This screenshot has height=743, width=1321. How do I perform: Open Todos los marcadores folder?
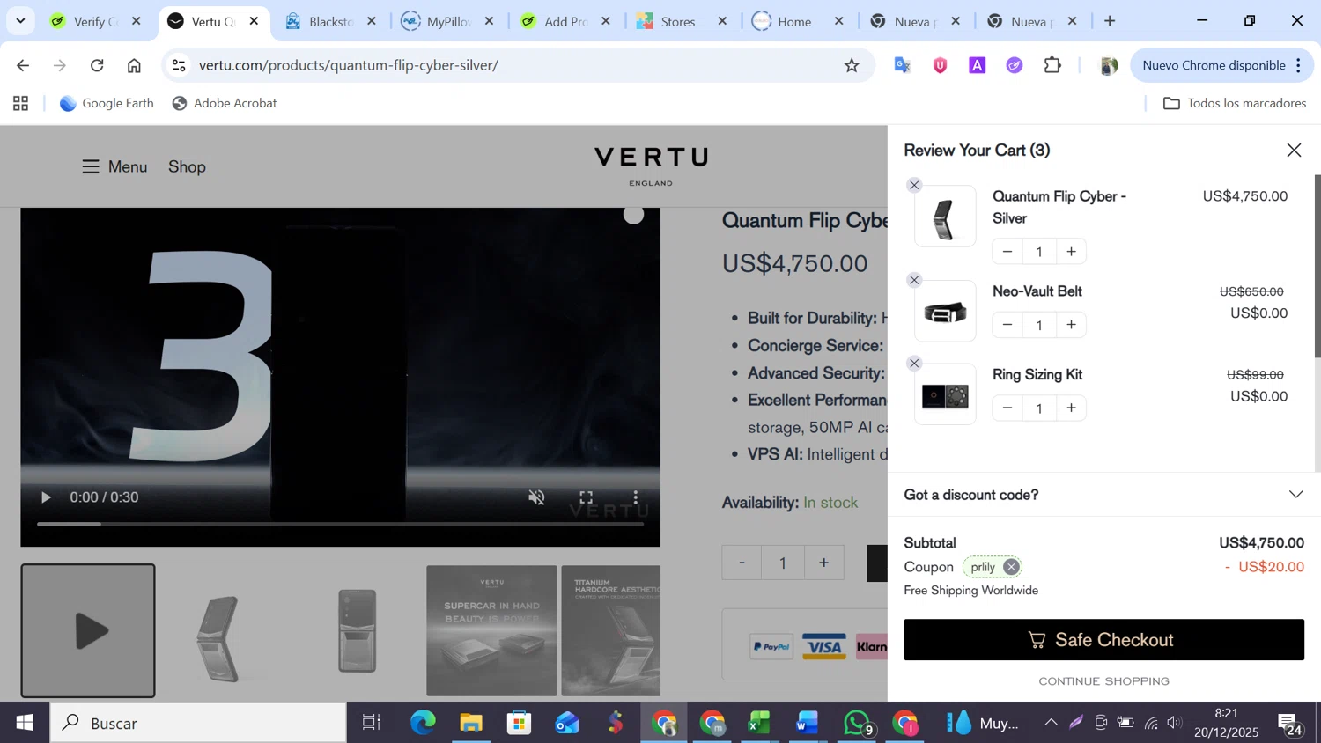coord(1235,103)
